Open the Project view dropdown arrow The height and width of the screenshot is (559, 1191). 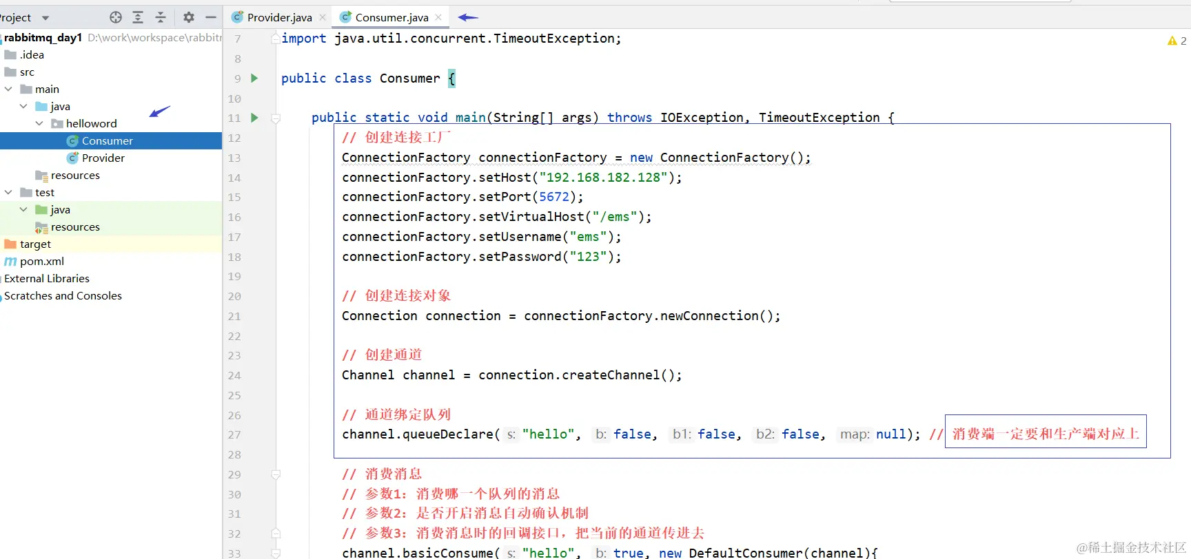click(x=45, y=18)
